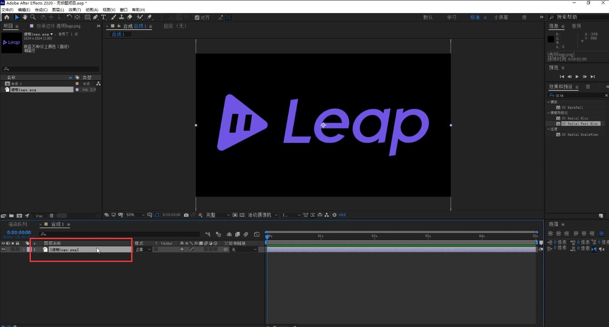609x327 pixels.
Task: Toggle transparency grid in viewer
Action: 242,215
